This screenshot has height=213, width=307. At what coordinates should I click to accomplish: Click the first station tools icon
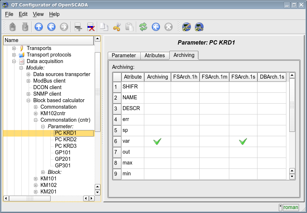pos(186,27)
